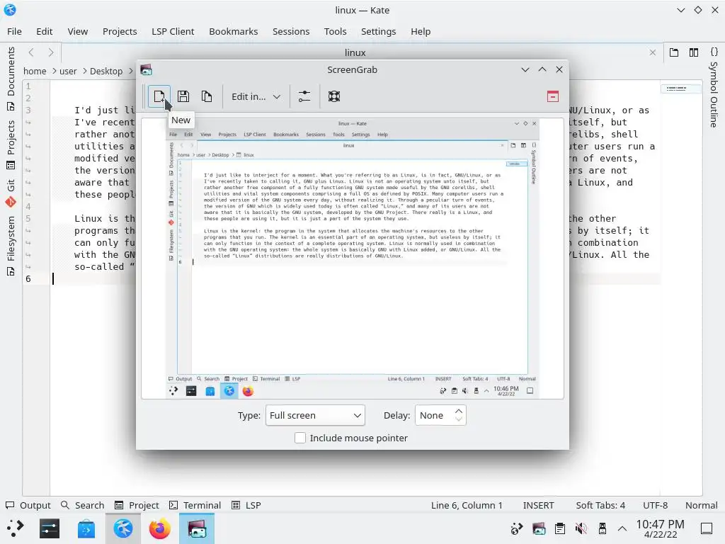This screenshot has width=725, height=544.
Task: Expand hidden system tray icons
Action: point(622,528)
